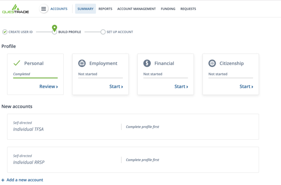Click the green Personal checkmark icon
Screen dimensions: 281x185
tap(17, 63)
